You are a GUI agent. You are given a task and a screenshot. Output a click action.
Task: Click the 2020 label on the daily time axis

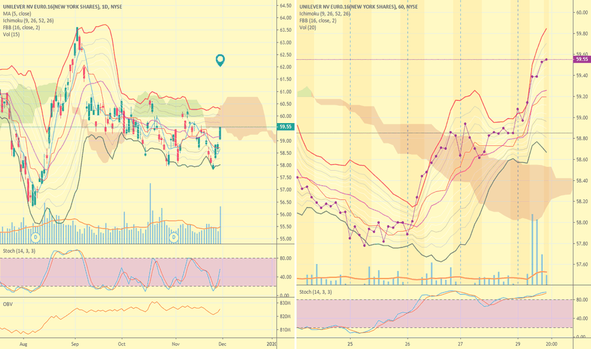[271, 344]
